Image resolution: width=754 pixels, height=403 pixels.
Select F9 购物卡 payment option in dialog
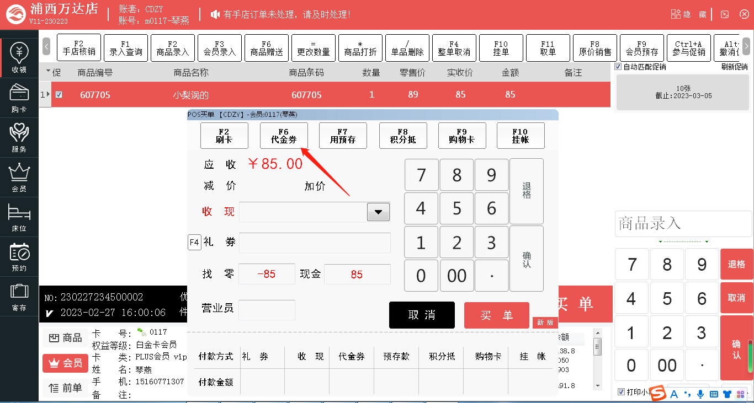coord(462,136)
